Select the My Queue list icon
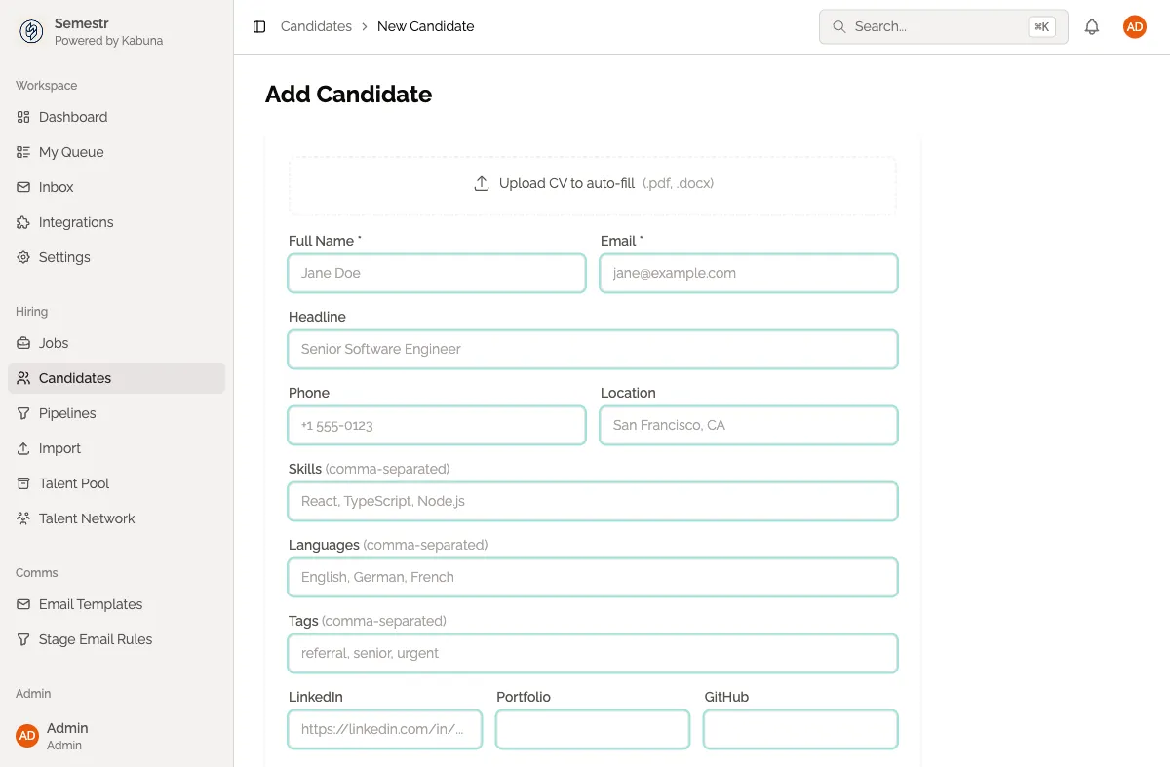Image resolution: width=1170 pixels, height=767 pixels. pos(23,152)
